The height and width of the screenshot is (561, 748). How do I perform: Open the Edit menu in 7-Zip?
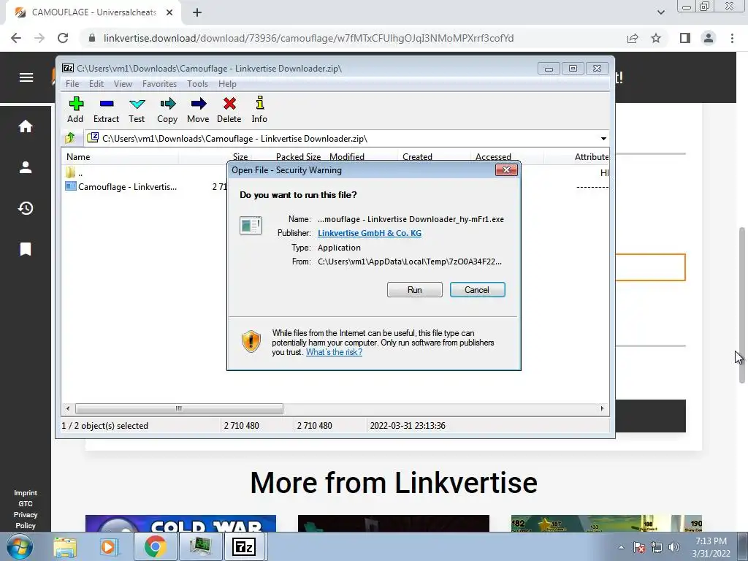96,84
